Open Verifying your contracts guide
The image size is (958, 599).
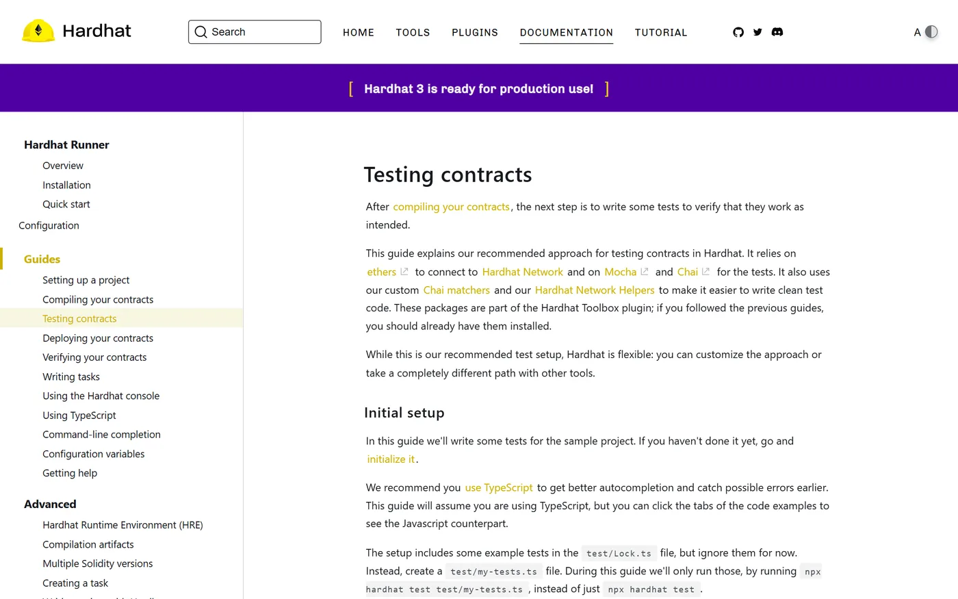coord(94,357)
